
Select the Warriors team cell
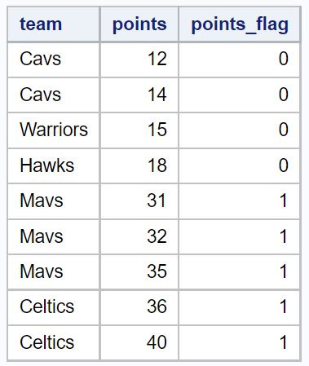(x=54, y=130)
